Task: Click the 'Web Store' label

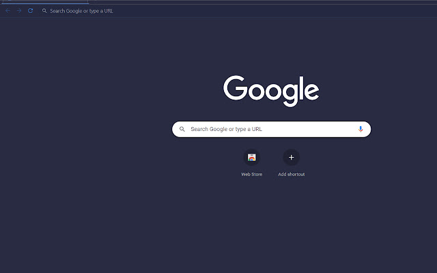Action: [252, 175]
